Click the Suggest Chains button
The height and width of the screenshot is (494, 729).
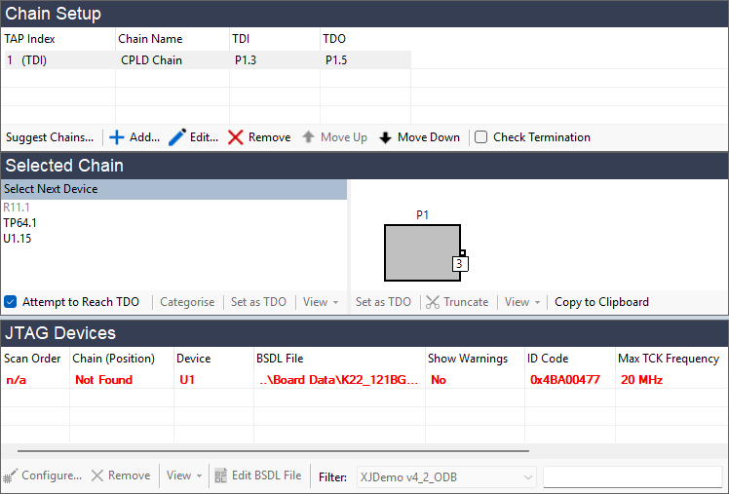tap(50, 137)
